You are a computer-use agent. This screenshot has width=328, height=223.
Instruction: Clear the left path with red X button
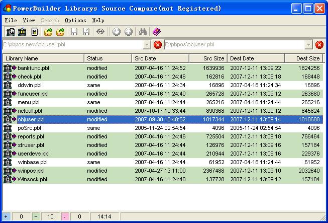pos(158,45)
